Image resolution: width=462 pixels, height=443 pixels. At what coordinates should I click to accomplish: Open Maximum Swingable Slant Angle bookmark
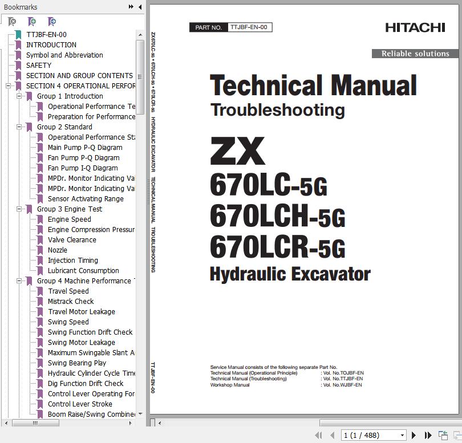point(91,353)
